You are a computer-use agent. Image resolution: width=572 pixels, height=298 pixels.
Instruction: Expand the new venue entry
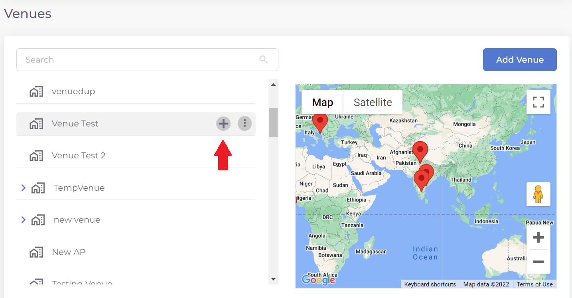(24, 219)
